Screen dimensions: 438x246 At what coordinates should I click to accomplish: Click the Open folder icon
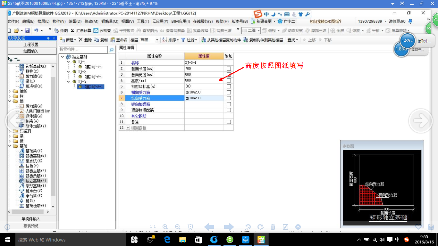click(16, 30)
